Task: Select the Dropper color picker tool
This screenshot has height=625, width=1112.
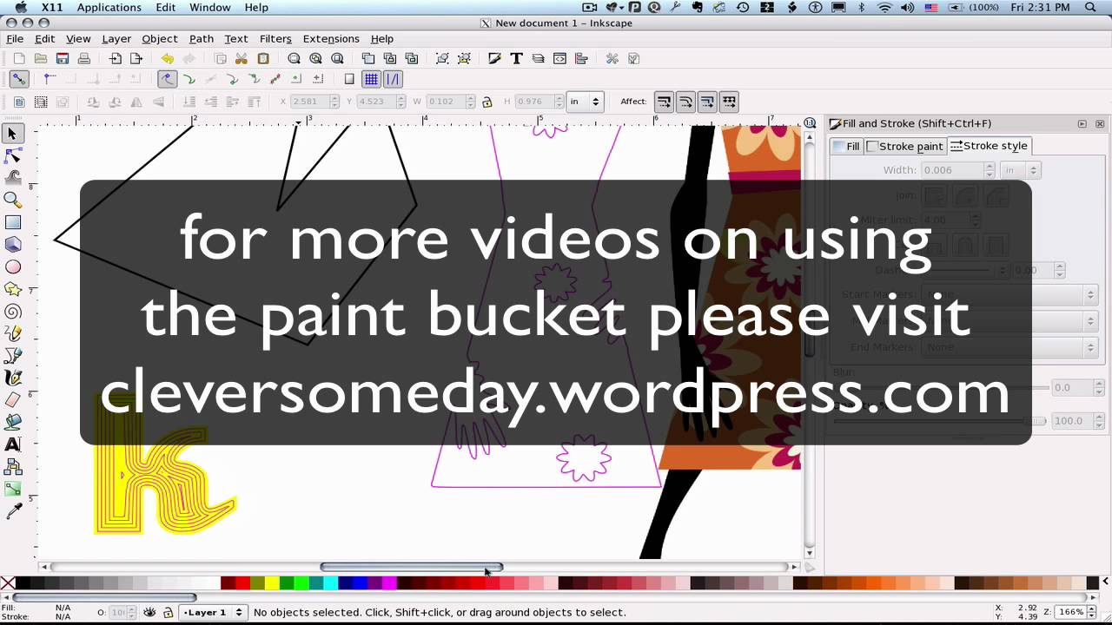Action: point(12,512)
